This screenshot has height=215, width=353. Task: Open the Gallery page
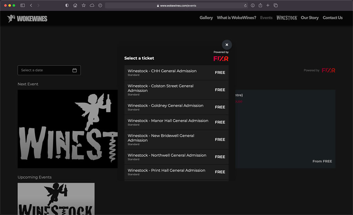[x=206, y=18]
